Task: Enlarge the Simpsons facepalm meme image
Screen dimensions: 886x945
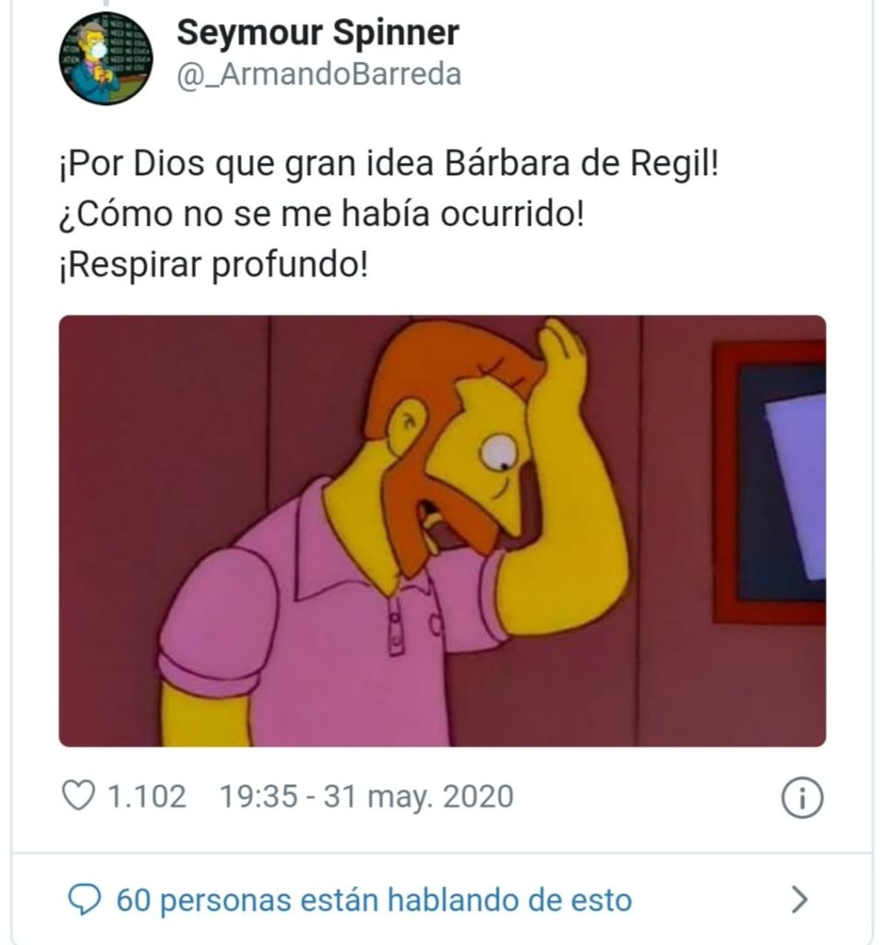Action: [x=442, y=531]
